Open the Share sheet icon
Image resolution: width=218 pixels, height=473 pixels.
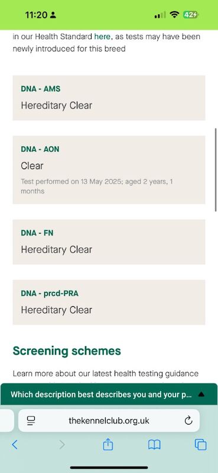[108, 444]
